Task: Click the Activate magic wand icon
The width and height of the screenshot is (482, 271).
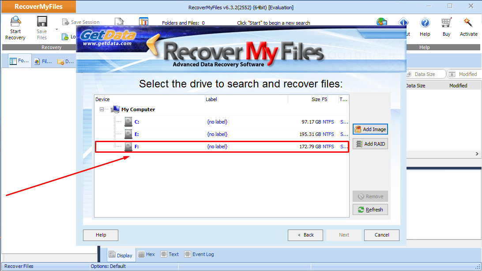Action: pyautogui.click(x=468, y=23)
